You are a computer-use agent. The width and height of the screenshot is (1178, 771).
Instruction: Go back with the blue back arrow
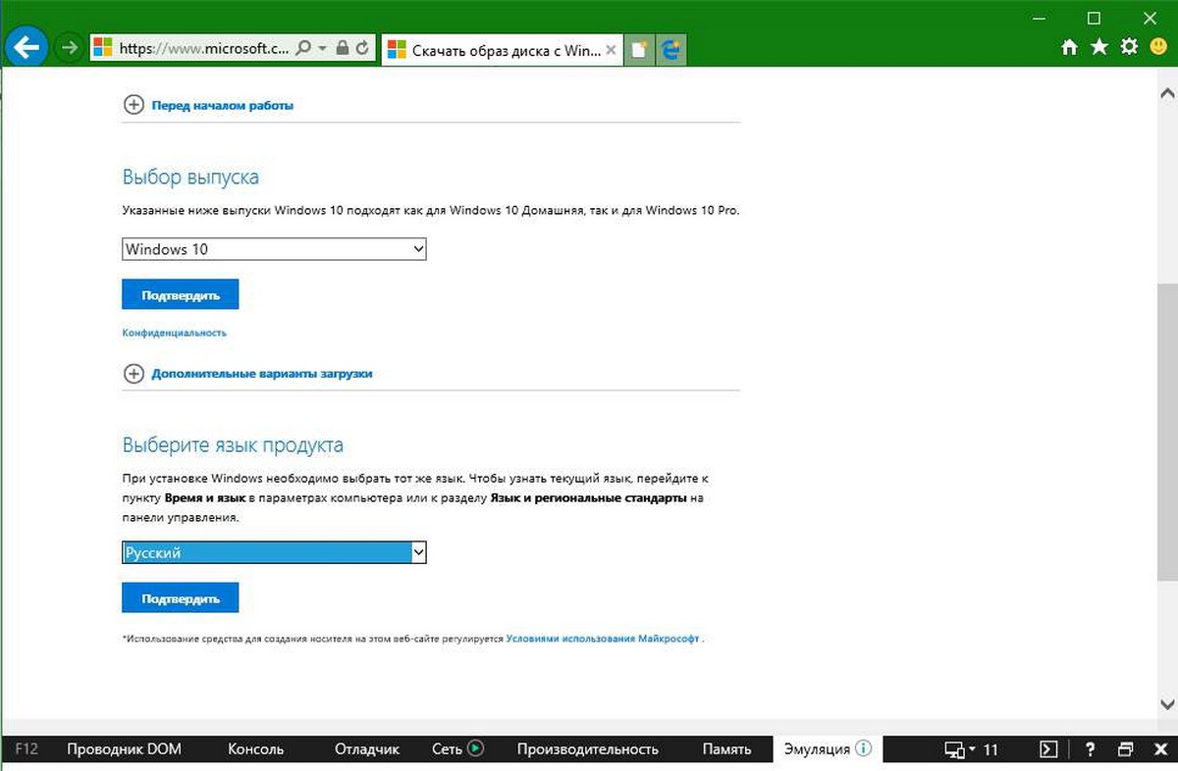point(26,45)
